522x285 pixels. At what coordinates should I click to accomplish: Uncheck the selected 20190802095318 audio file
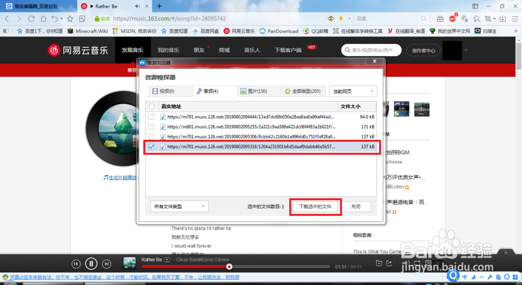pyautogui.click(x=151, y=147)
